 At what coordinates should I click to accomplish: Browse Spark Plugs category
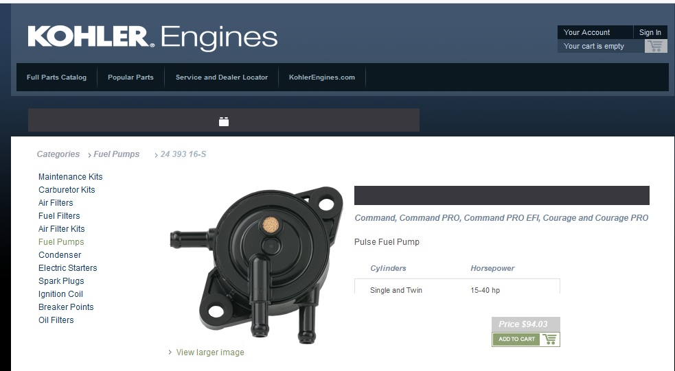point(61,280)
